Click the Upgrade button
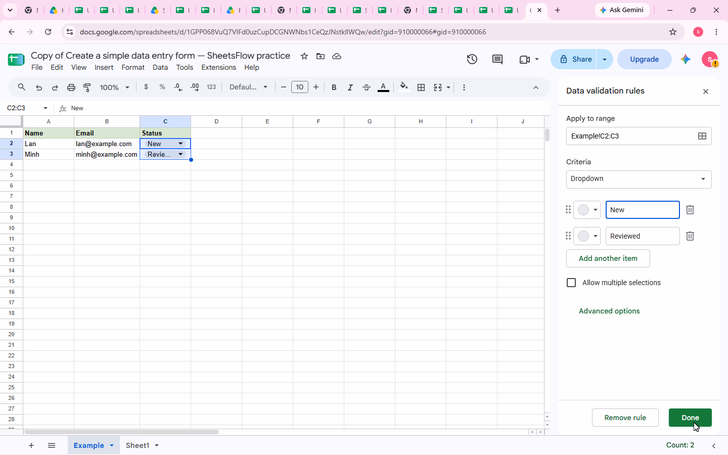The image size is (728, 455). (645, 59)
